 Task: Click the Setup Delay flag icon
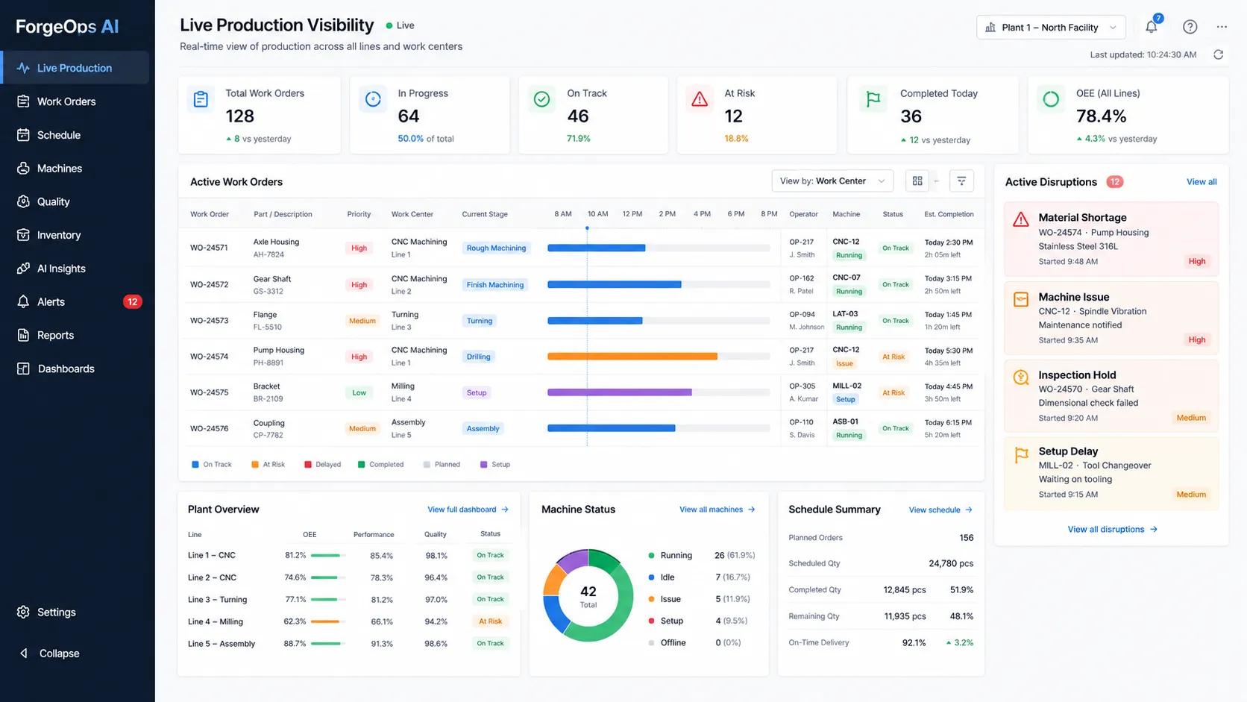coord(1021,455)
